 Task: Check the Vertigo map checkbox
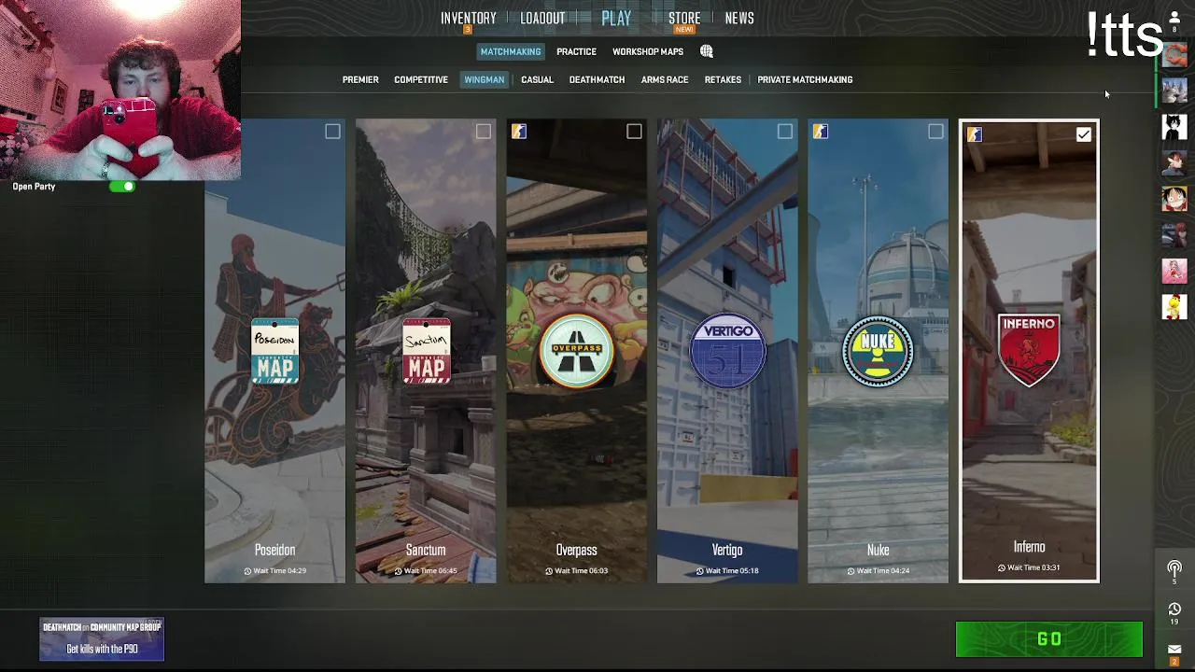click(785, 132)
